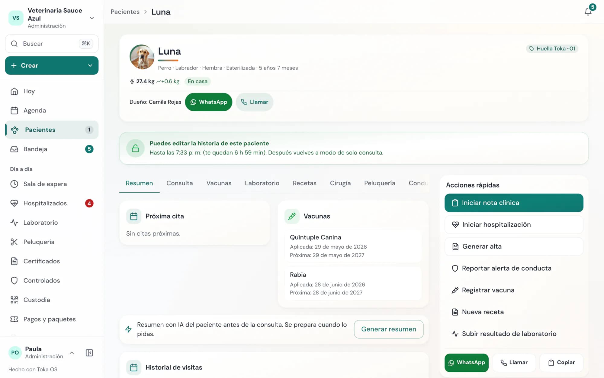
Task: Click Reportar alerta de conducta
Action: point(514,268)
